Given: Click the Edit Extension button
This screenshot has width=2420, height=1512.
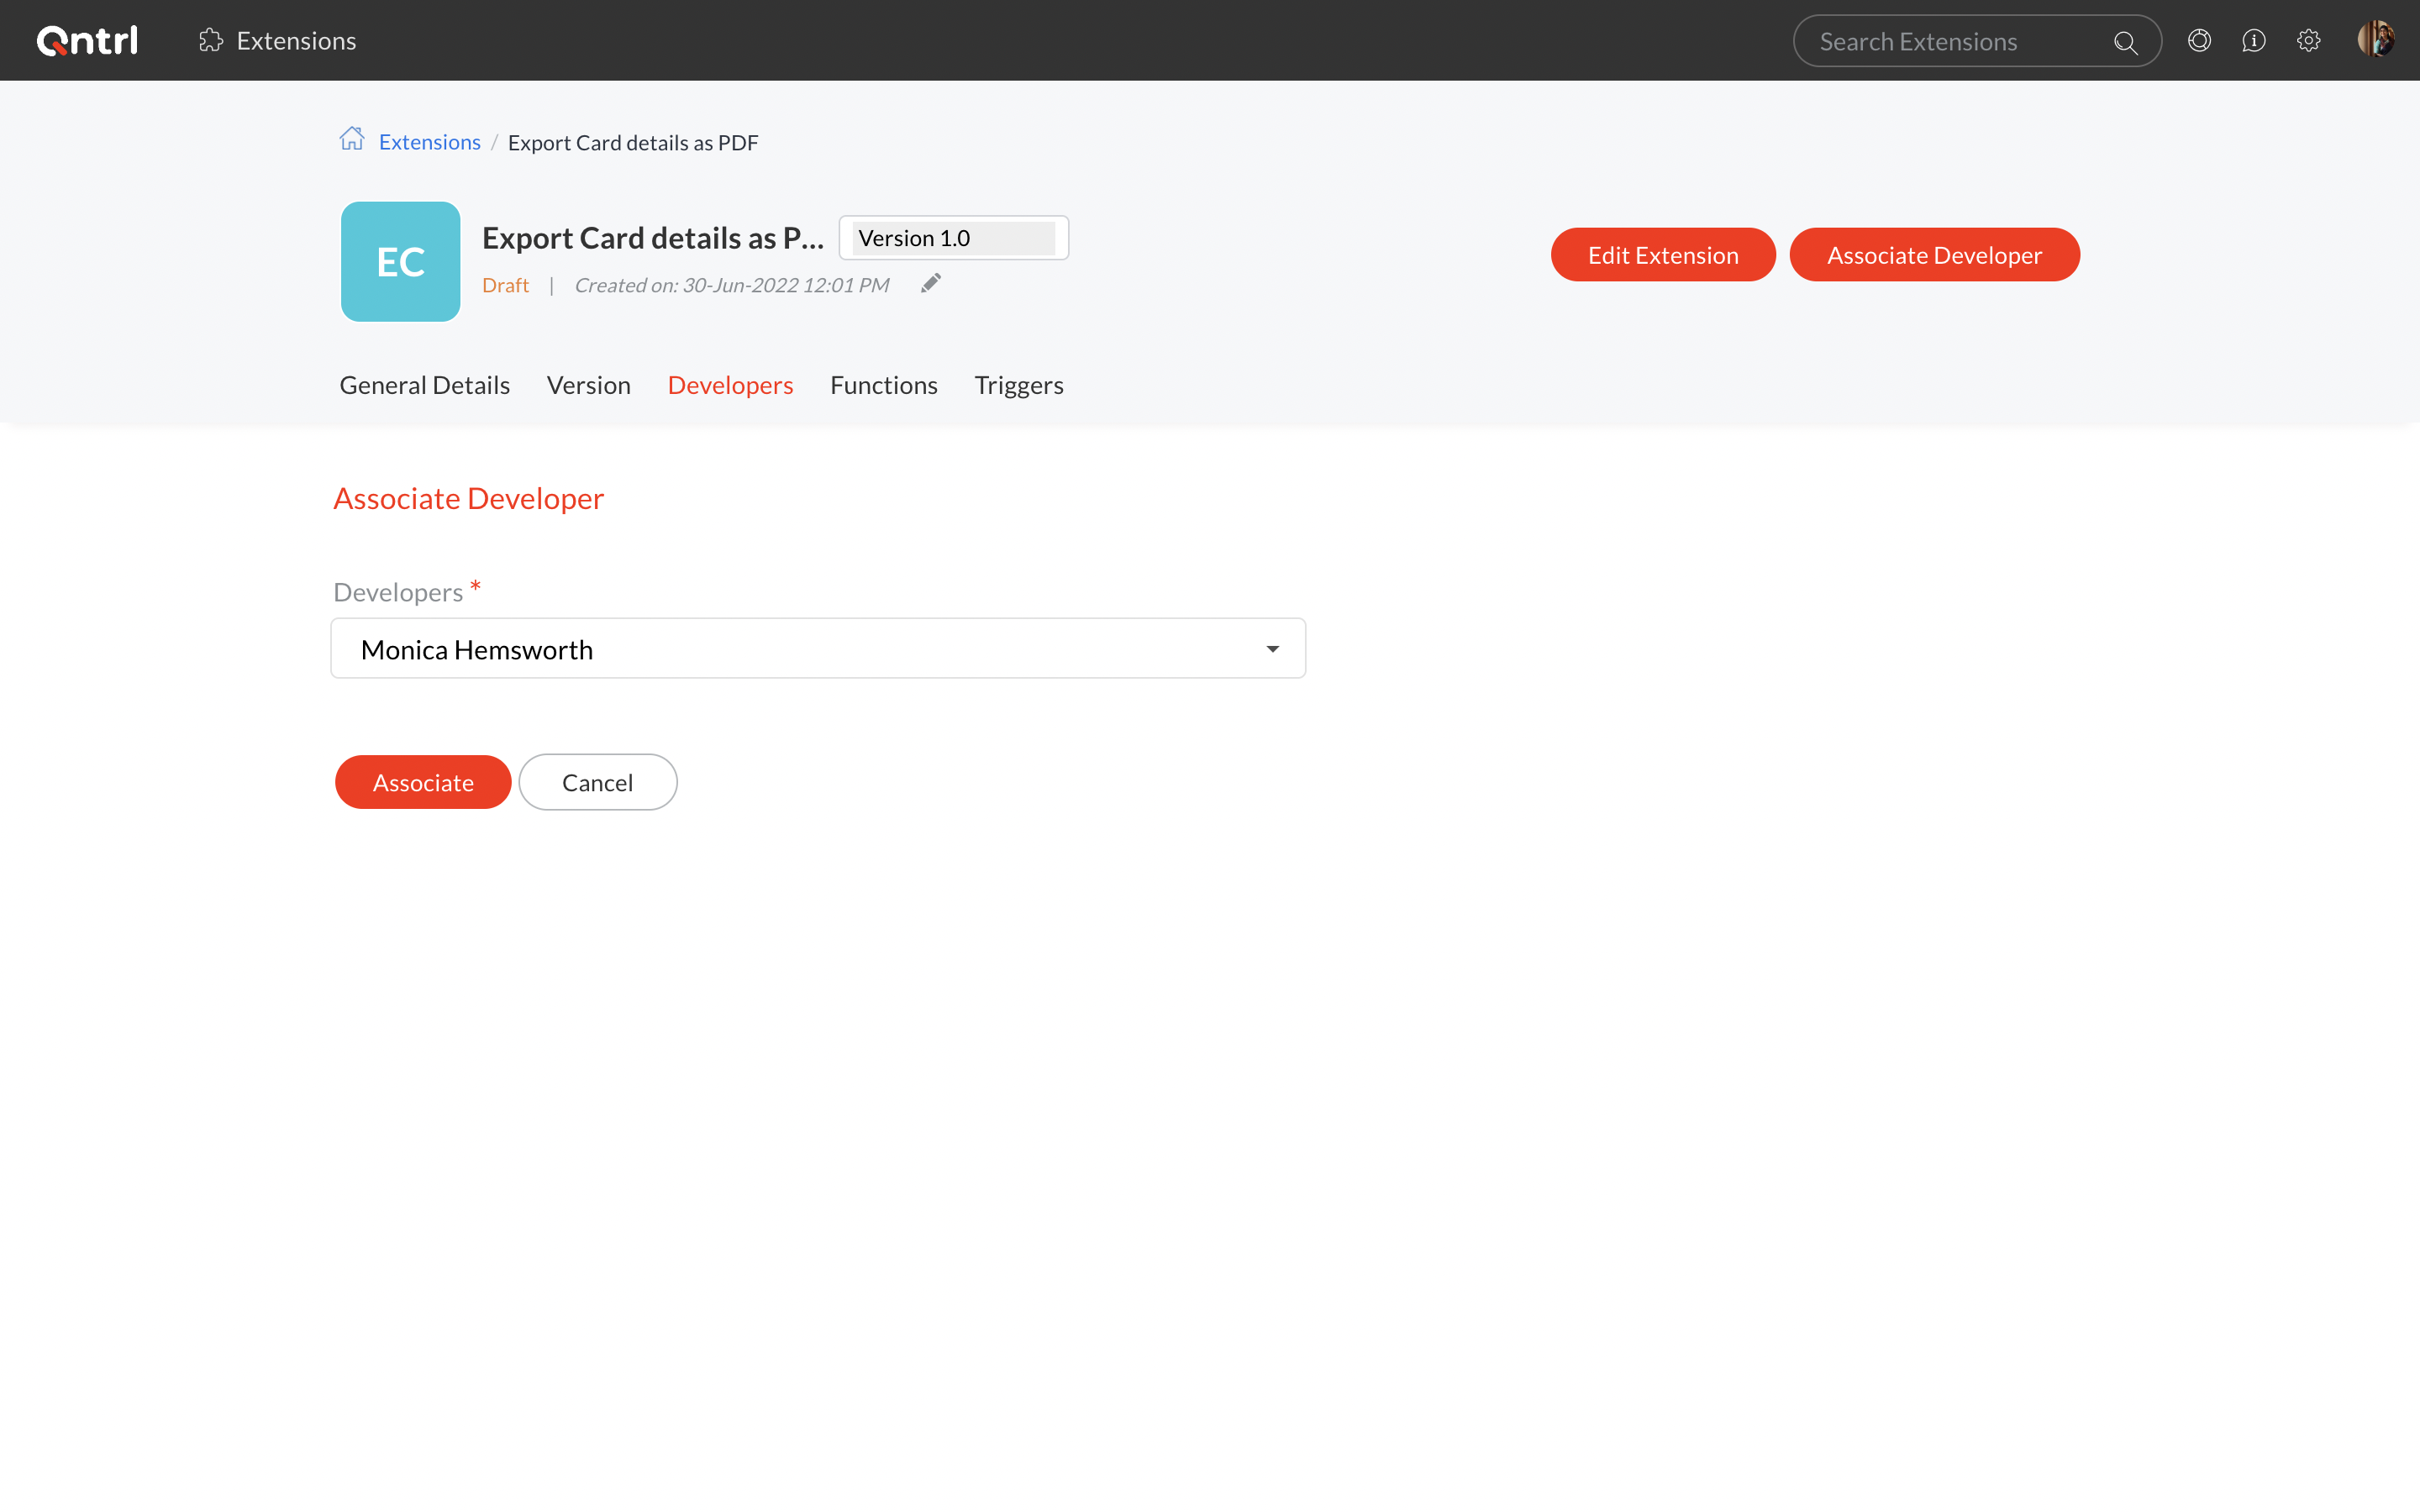Looking at the screenshot, I should pos(1662,255).
